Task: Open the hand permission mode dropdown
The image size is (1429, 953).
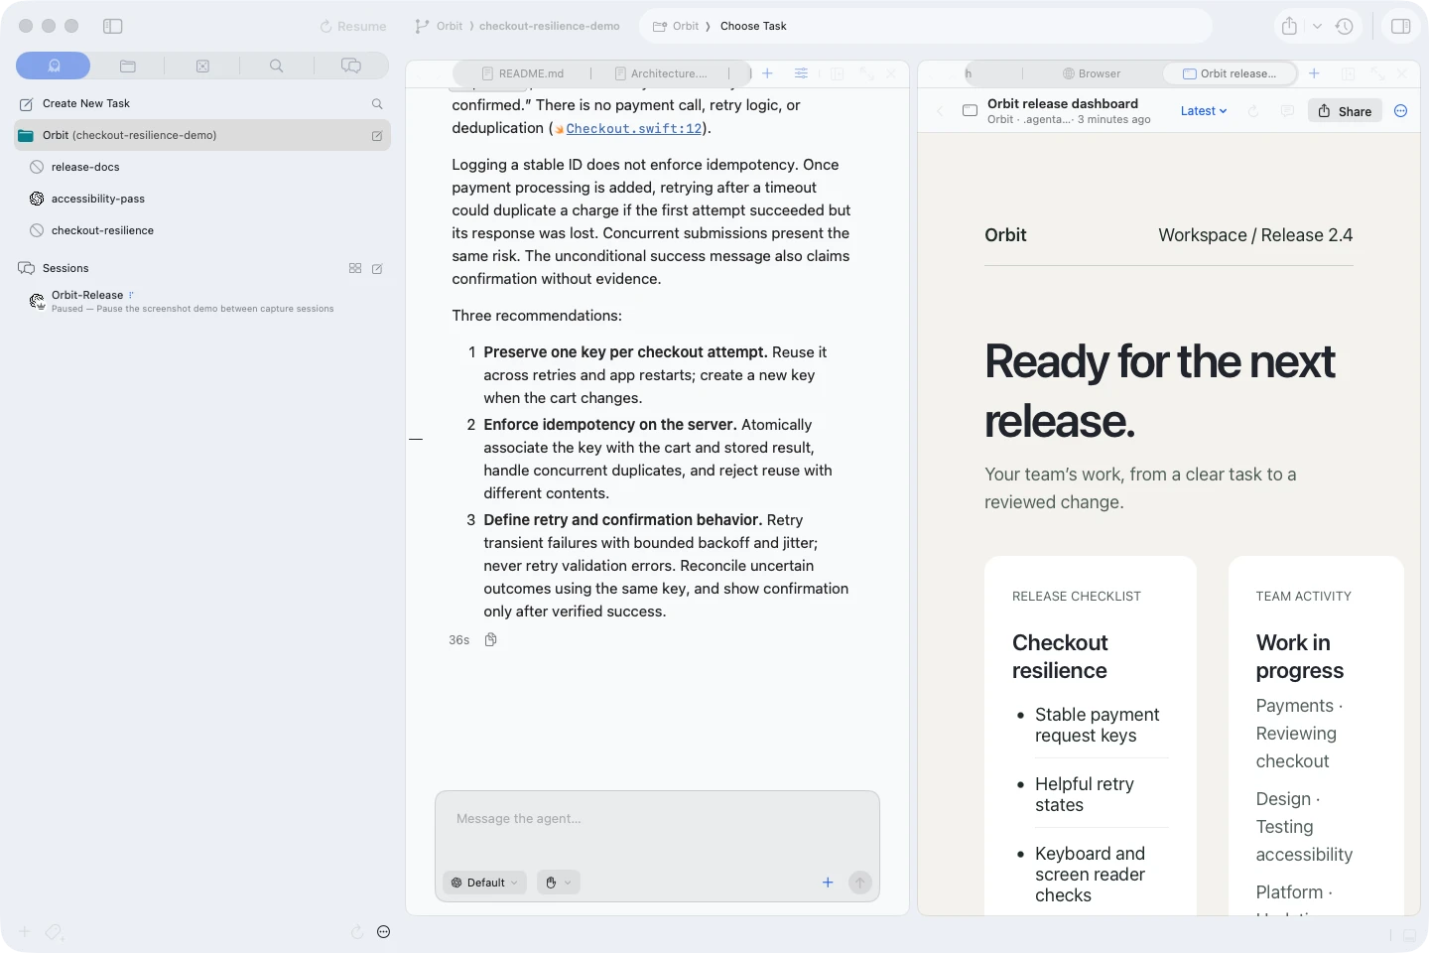Action: point(558,883)
